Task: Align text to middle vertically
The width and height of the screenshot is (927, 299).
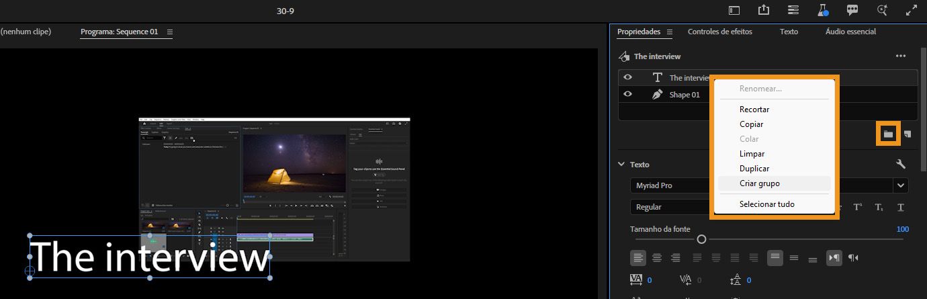Action: coord(794,257)
